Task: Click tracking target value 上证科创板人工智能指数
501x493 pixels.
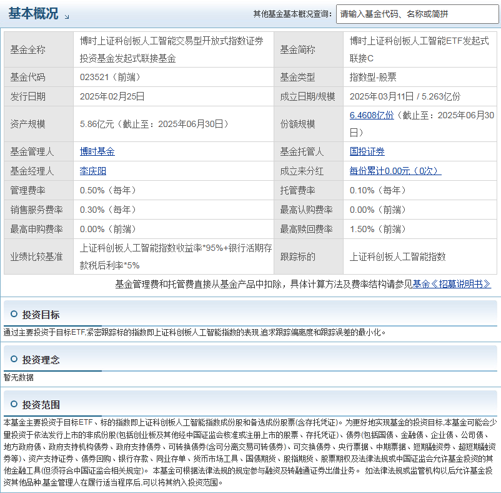Action: 397,257
